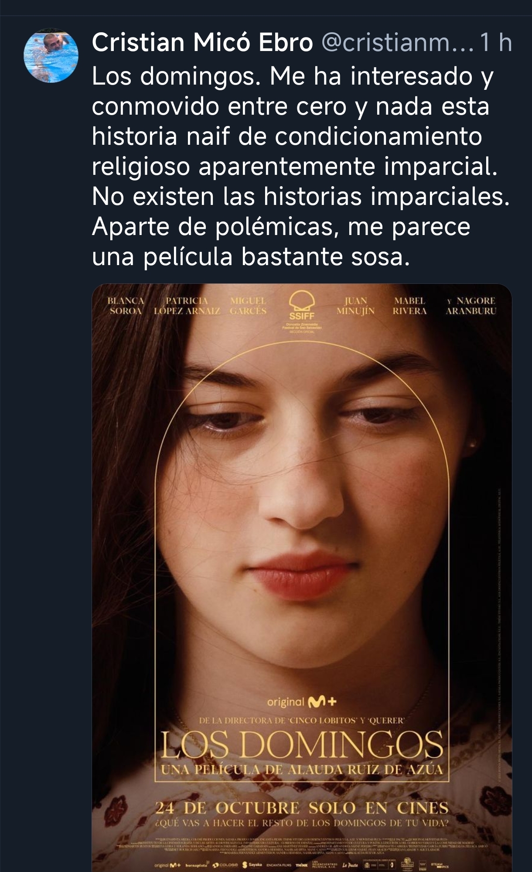Open the @cristianm… handle link
Image resolution: width=532 pixels, height=872 pixels.
pos(397,43)
